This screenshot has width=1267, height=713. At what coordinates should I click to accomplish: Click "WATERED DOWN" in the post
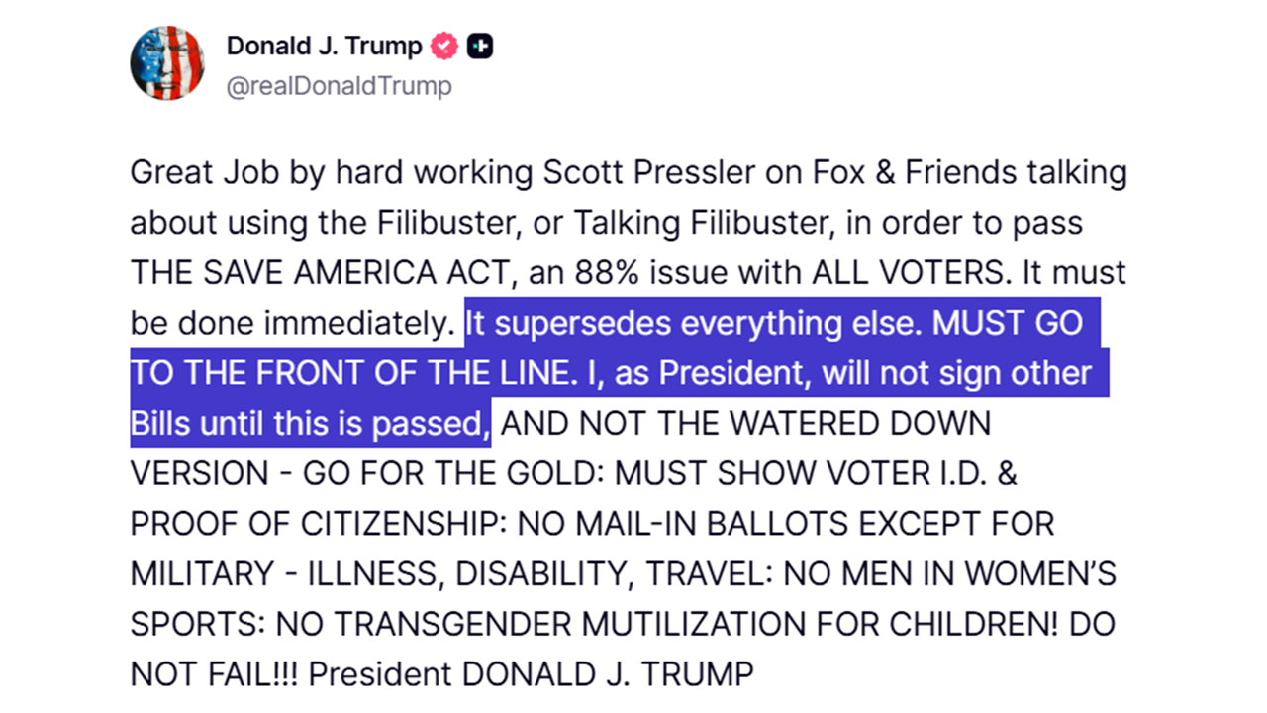(860, 425)
